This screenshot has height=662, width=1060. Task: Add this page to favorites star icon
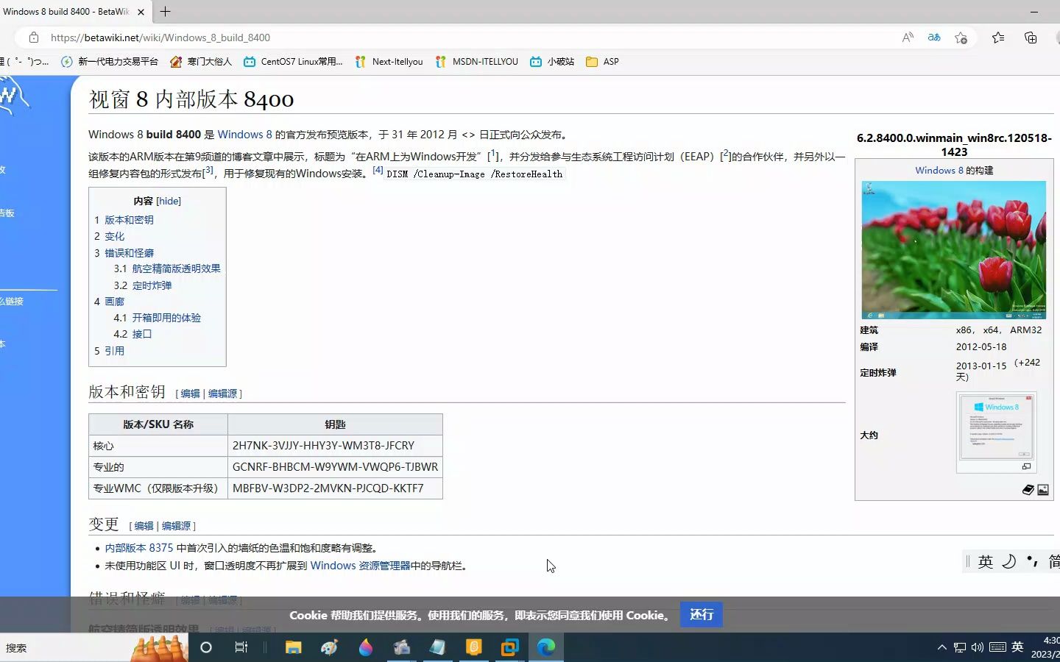point(961,38)
